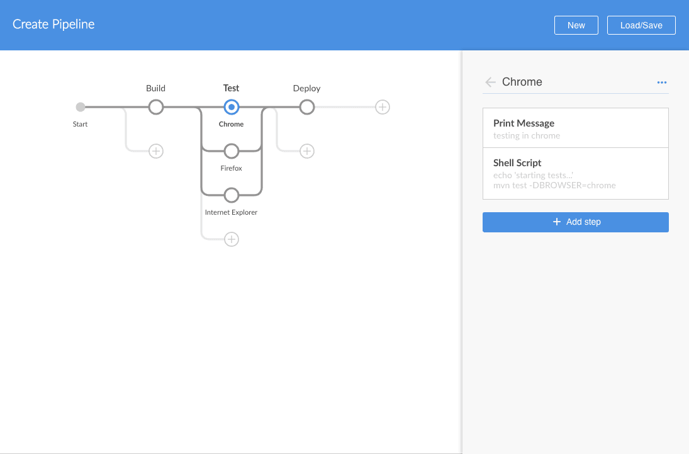Add parallel stage below Internet Explorer
The height and width of the screenshot is (454, 689).
(x=232, y=239)
